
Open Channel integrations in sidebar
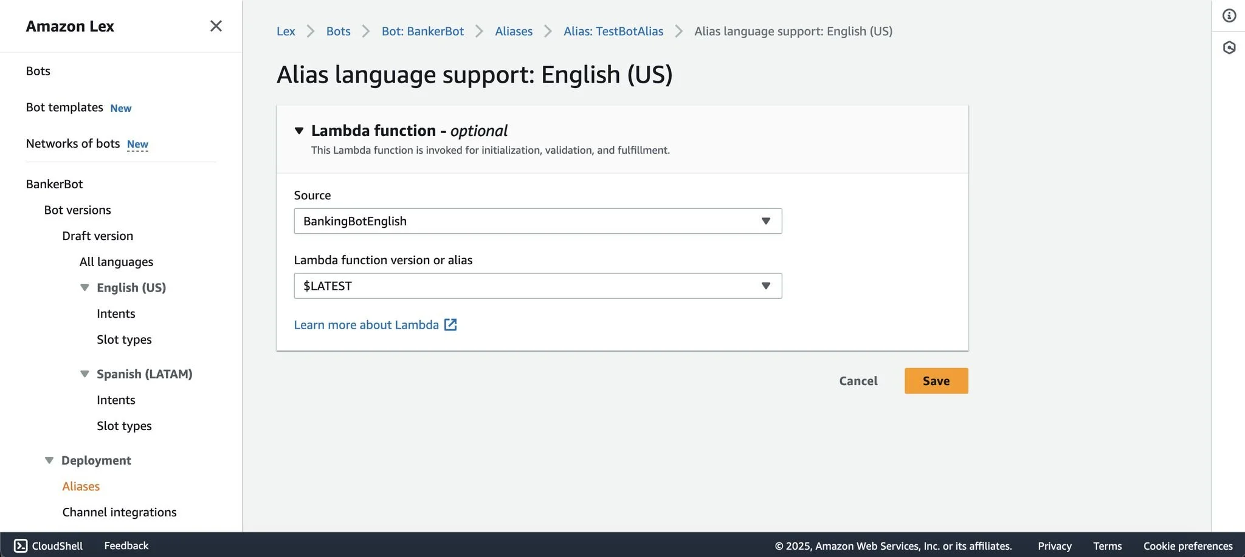(x=119, y=512)
